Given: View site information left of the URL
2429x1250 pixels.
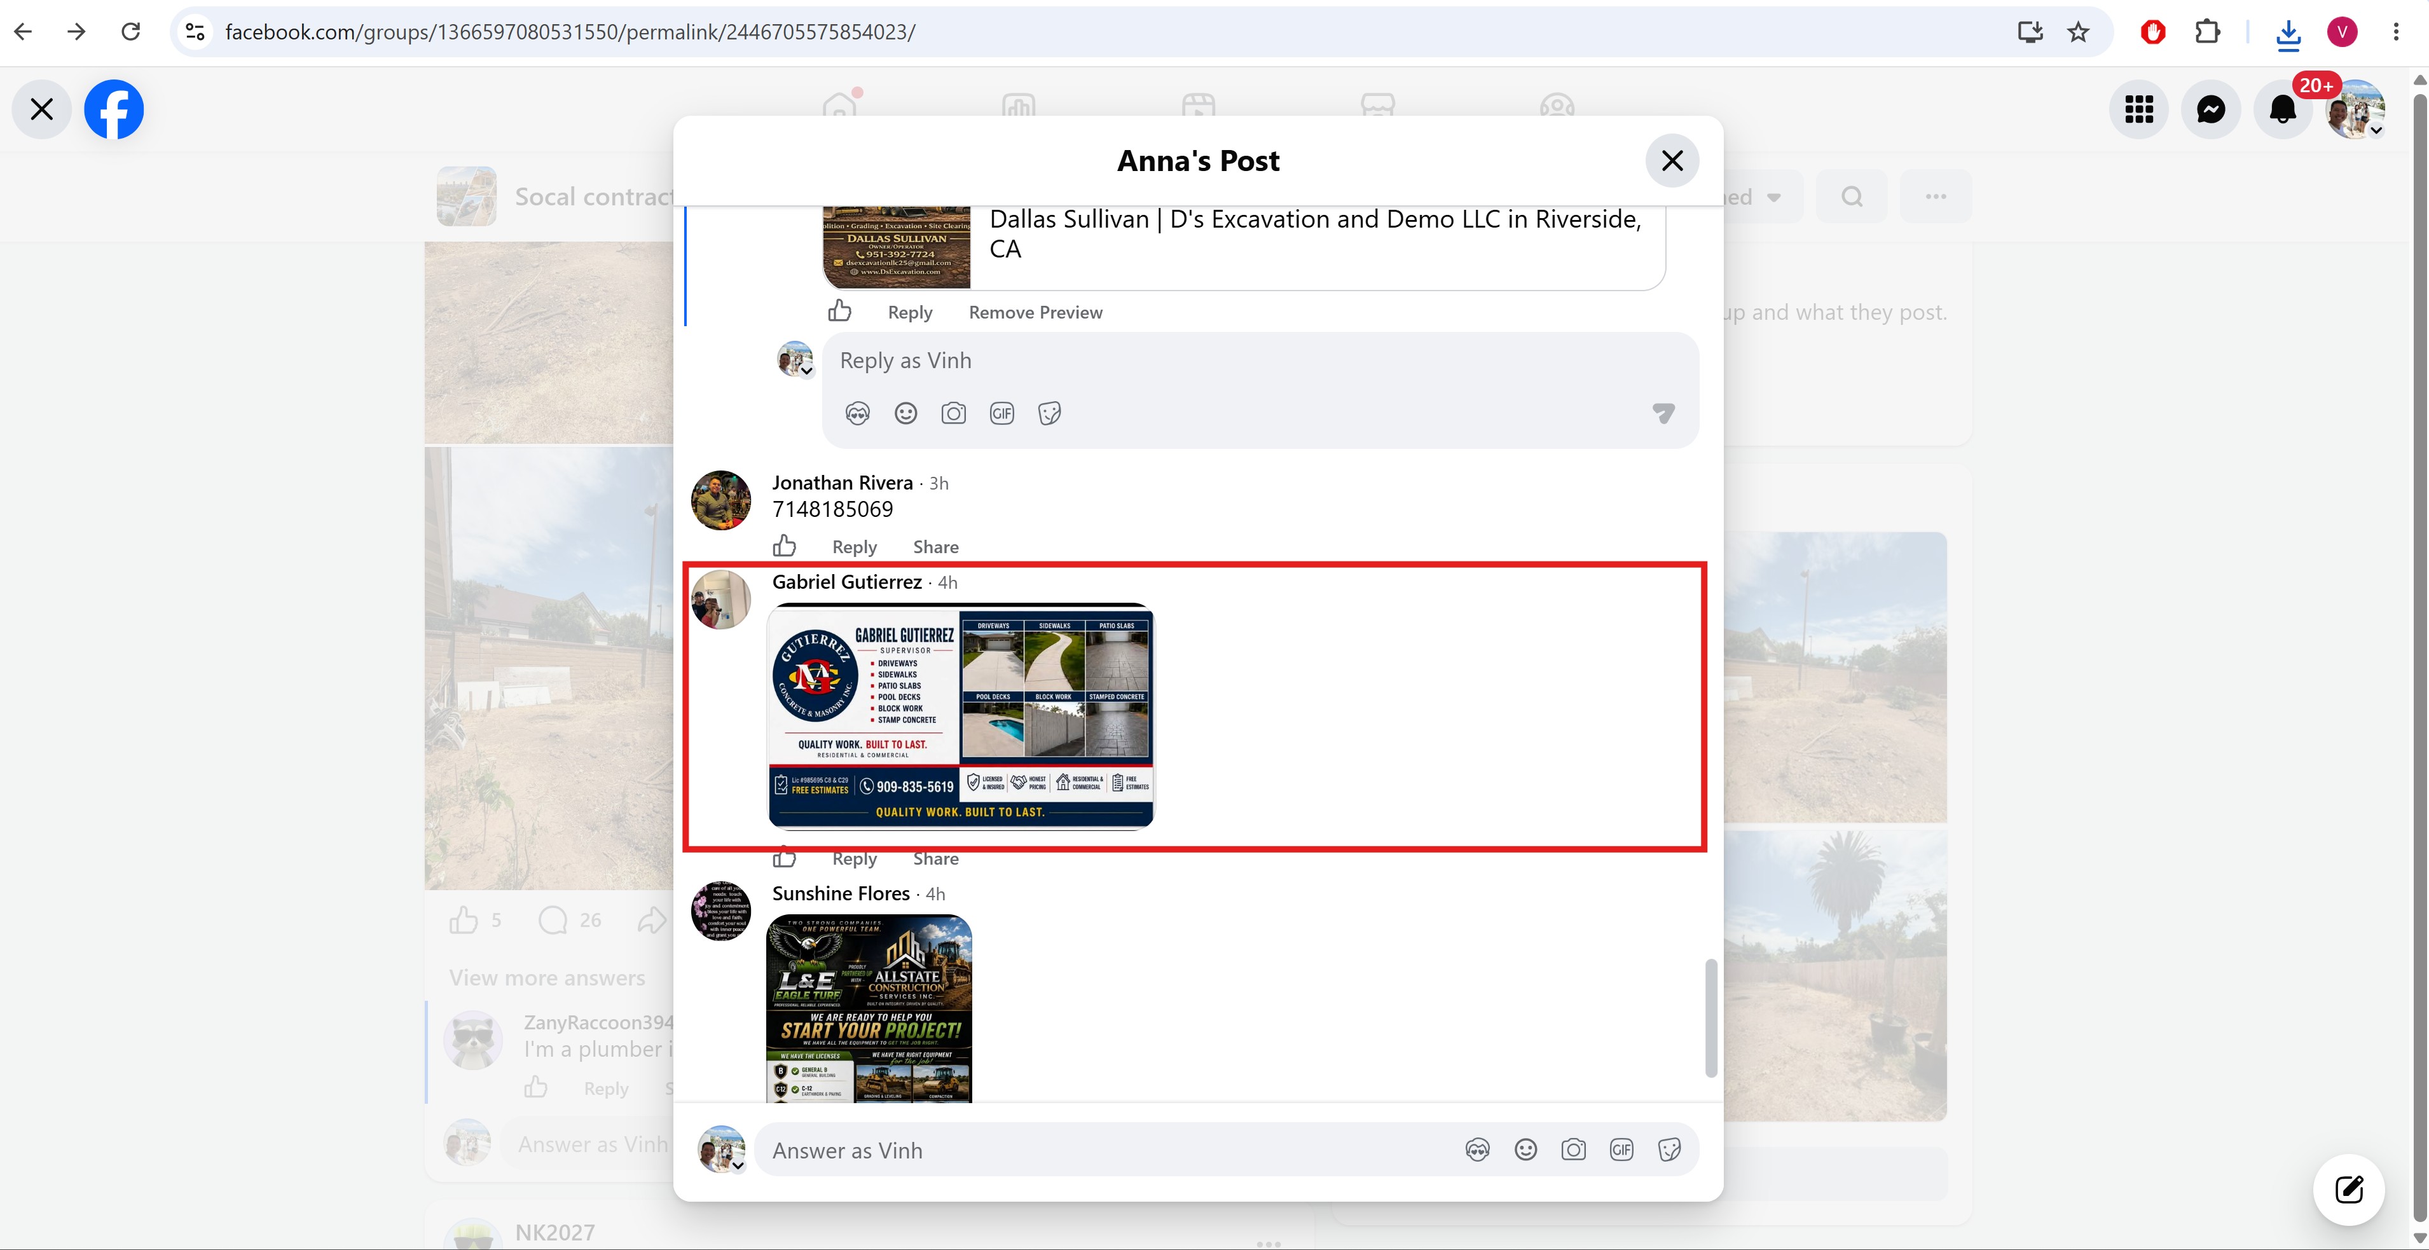Looking at the screenshot, I should tap(195, 32).
